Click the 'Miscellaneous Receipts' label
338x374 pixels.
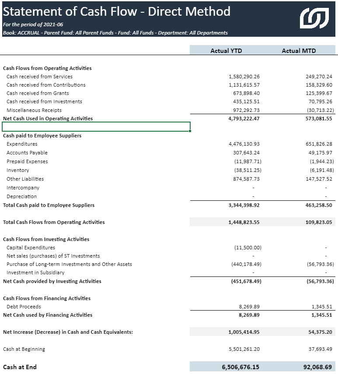pyautogui.click(x=34, y=110)
